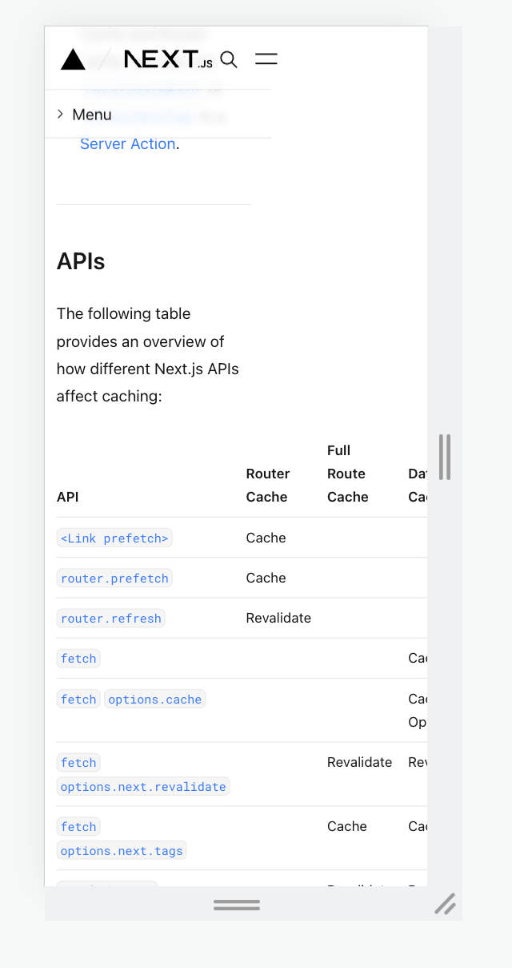Image resolution: width=512 pixels, height=968 pixels.
Task: Click the Vercel triangle logo
Action: click(73, 59)
